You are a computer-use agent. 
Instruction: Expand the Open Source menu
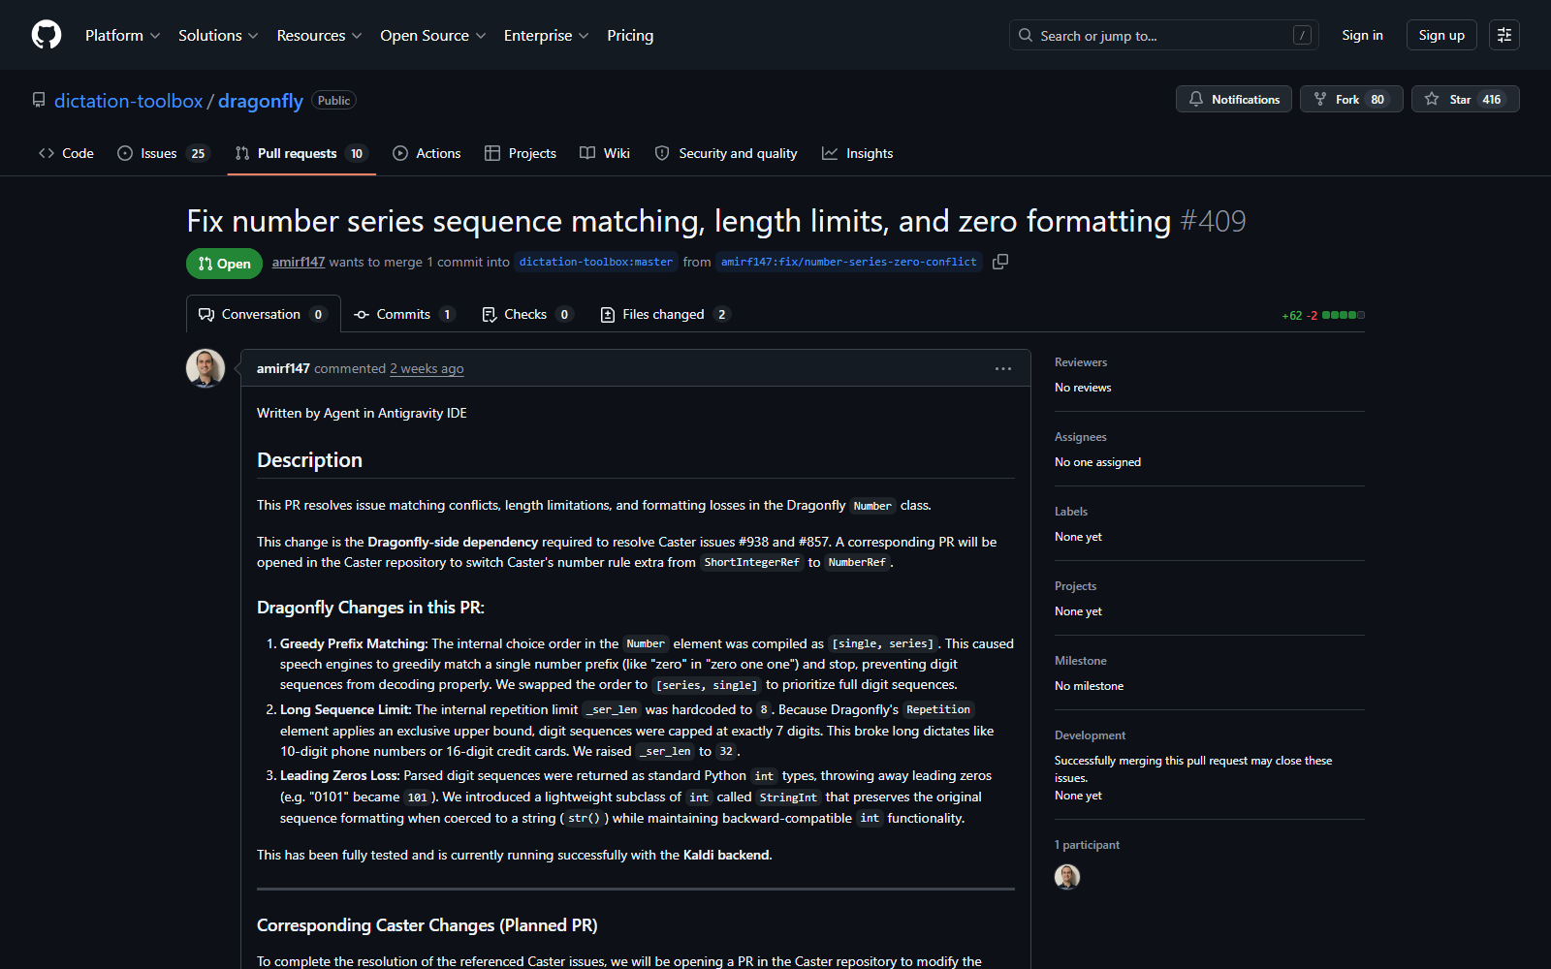432,35
